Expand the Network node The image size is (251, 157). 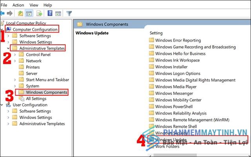[x=15, y=61]
